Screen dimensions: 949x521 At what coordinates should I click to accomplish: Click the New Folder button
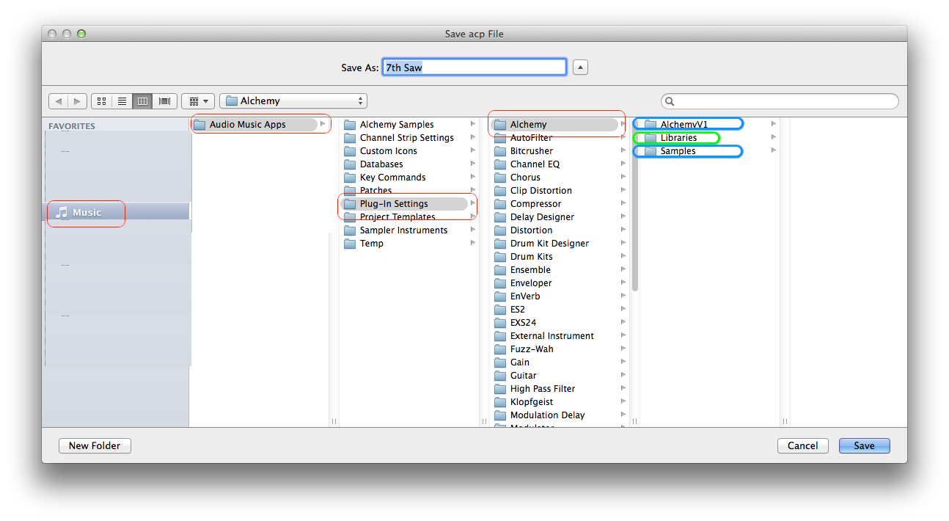click(95, 445)
